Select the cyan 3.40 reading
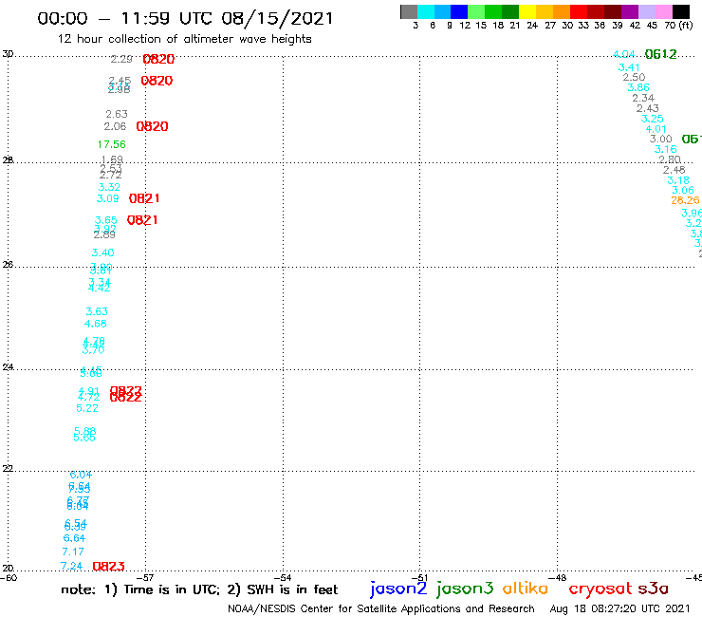702x617 pixels. (x=103, y=252)
